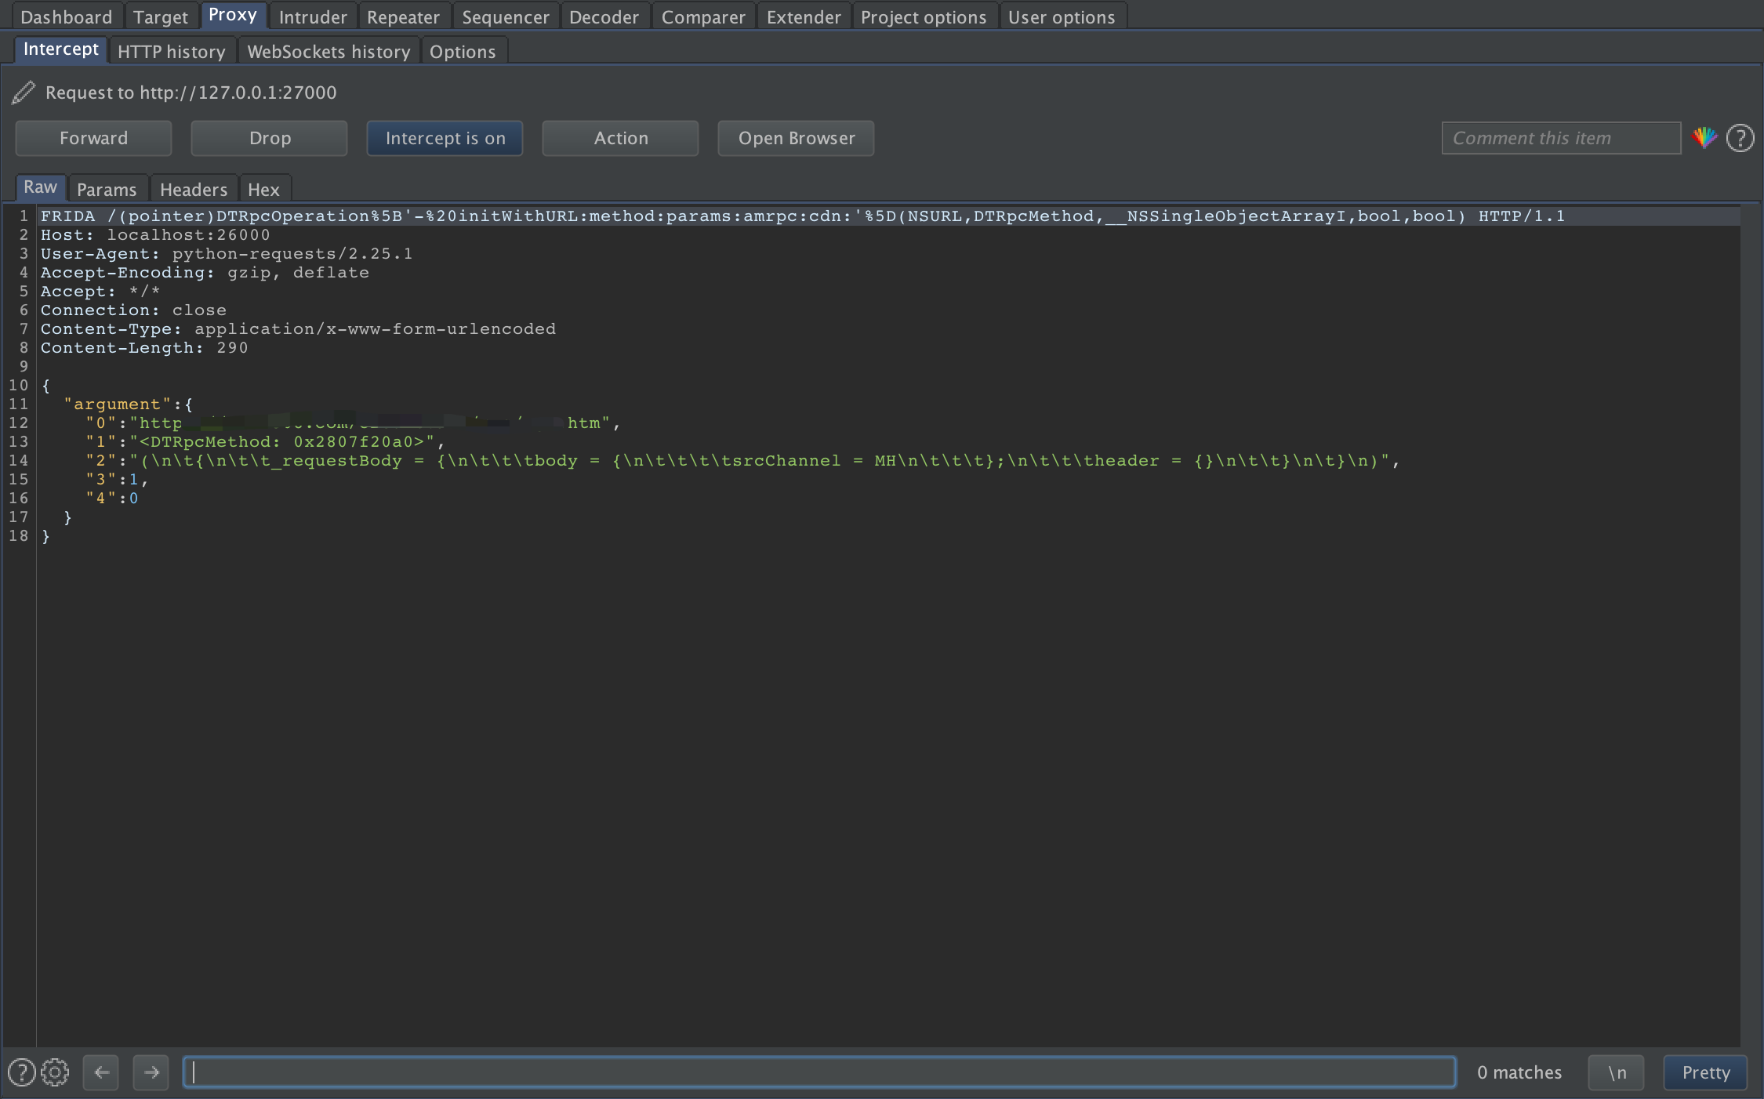Open search settings gear icon
Image resolution: width=1764 pixels, height=1099 pixels.
(x=55, y=1072)
